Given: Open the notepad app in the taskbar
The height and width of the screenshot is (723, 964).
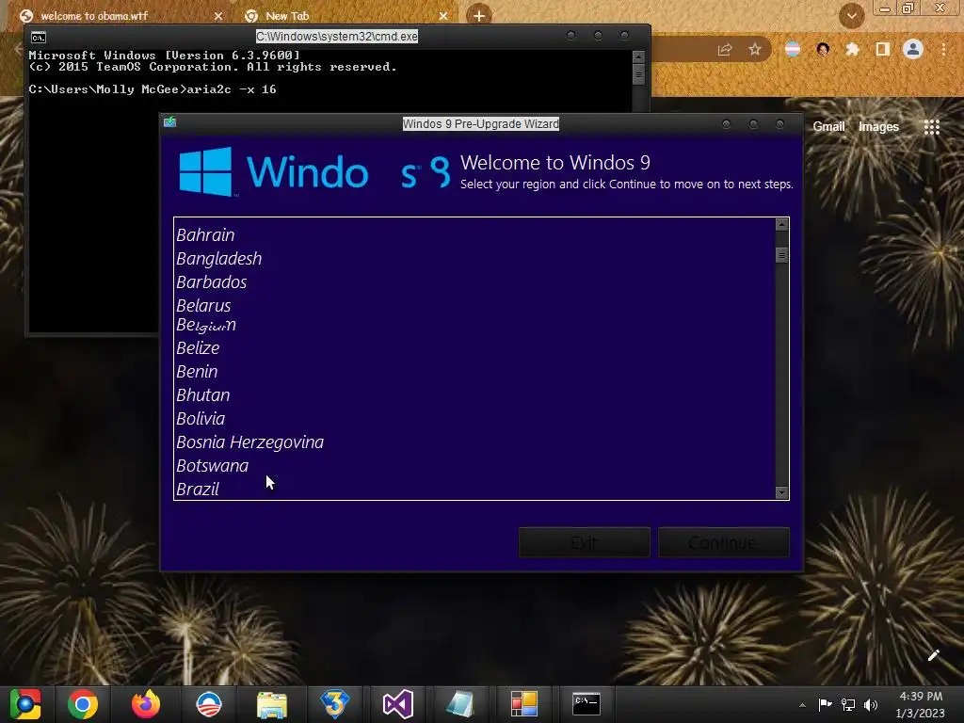Looking at the screenshot, I should 460,704.
